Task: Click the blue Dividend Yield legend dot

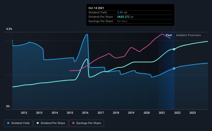Action: [8, 123]
